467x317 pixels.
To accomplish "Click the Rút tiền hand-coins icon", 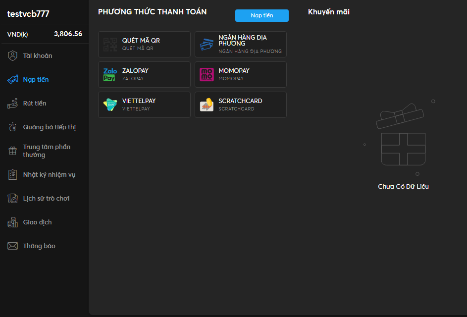I will [x=12, y=104].
